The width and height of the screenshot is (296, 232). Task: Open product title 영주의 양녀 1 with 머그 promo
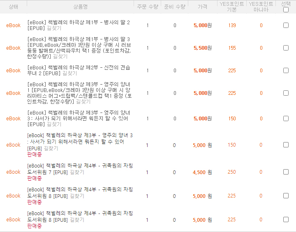(x=79, y=93)
